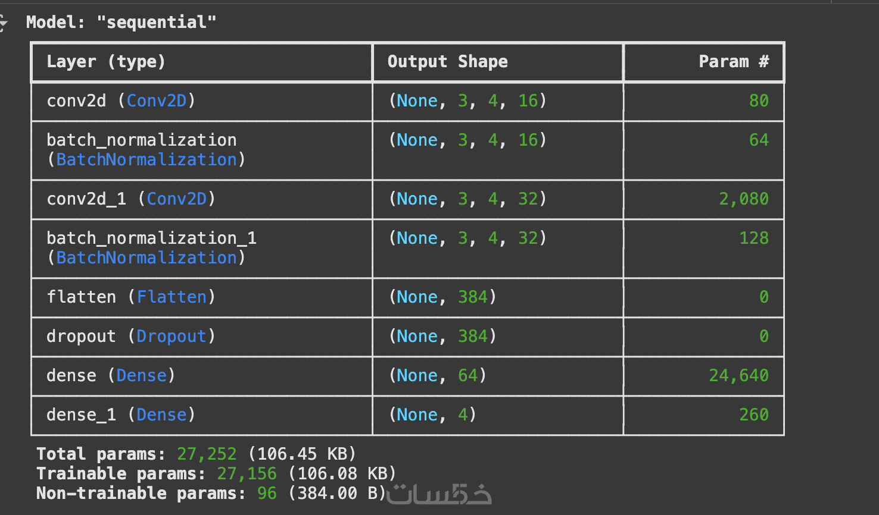Viewport: 879px width, 515px height.
Task: Click the blue Conv2D type in conv2d row
Action: pos(157,101)
